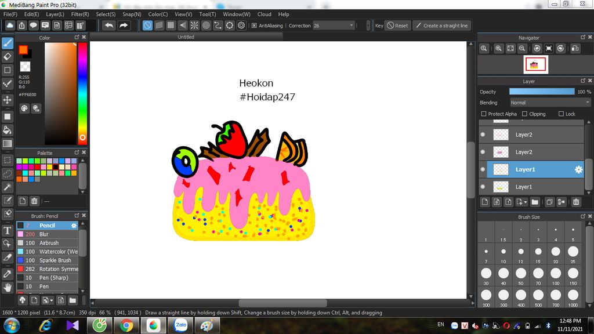Viewport: 594px width, 334px height.
Task: Enable crisscross grid snap
Action: click(171, 26)
